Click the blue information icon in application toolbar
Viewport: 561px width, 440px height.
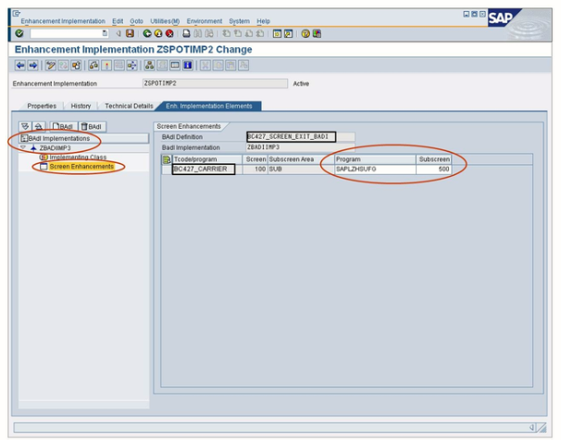point(188,66)
